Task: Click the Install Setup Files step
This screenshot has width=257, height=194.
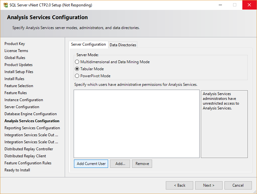Action: coord(19,72)
